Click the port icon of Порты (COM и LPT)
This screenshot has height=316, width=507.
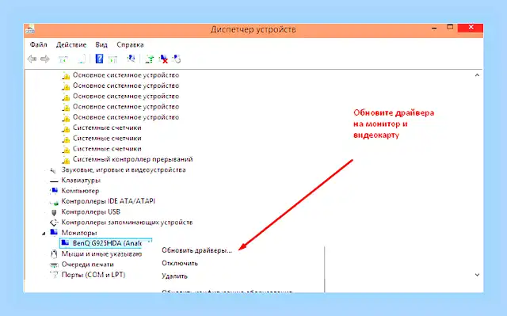tap(54, 275)
